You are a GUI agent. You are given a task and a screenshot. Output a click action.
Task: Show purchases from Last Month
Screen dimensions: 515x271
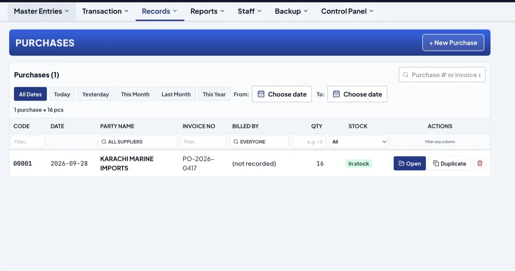tap(176, 94)
